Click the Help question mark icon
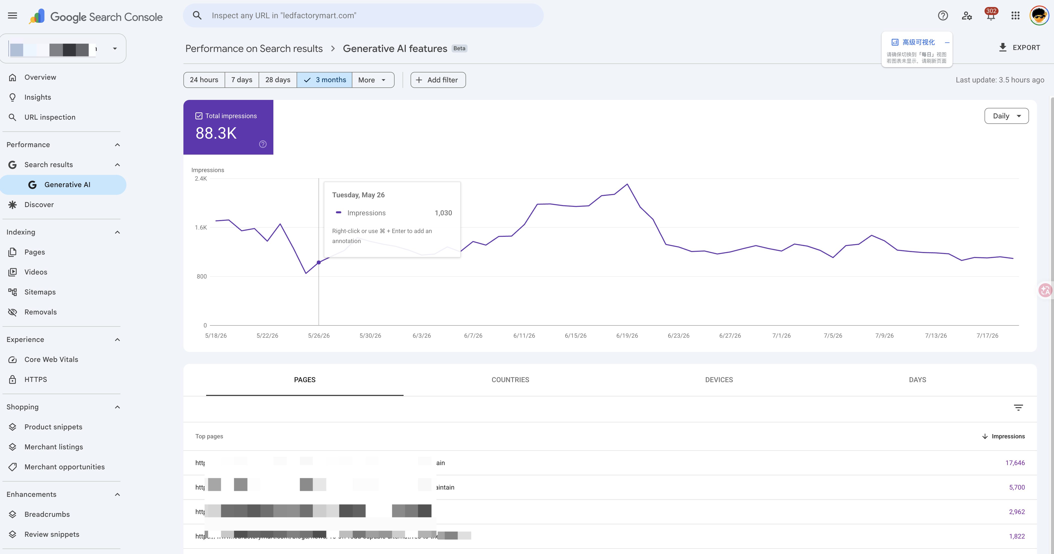1054x554 pixels. click(x=943, y=15)
